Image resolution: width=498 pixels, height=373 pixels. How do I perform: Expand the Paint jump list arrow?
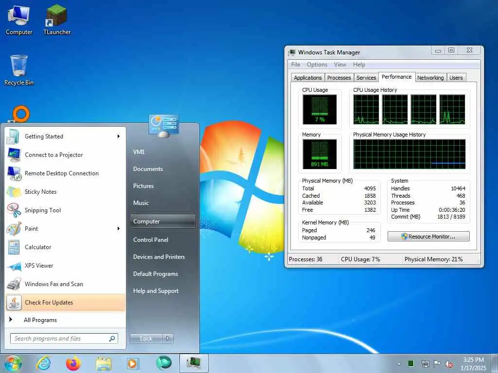(119, 228)
